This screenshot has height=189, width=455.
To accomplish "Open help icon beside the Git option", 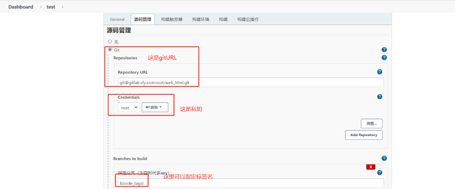I will pos(384,50).
